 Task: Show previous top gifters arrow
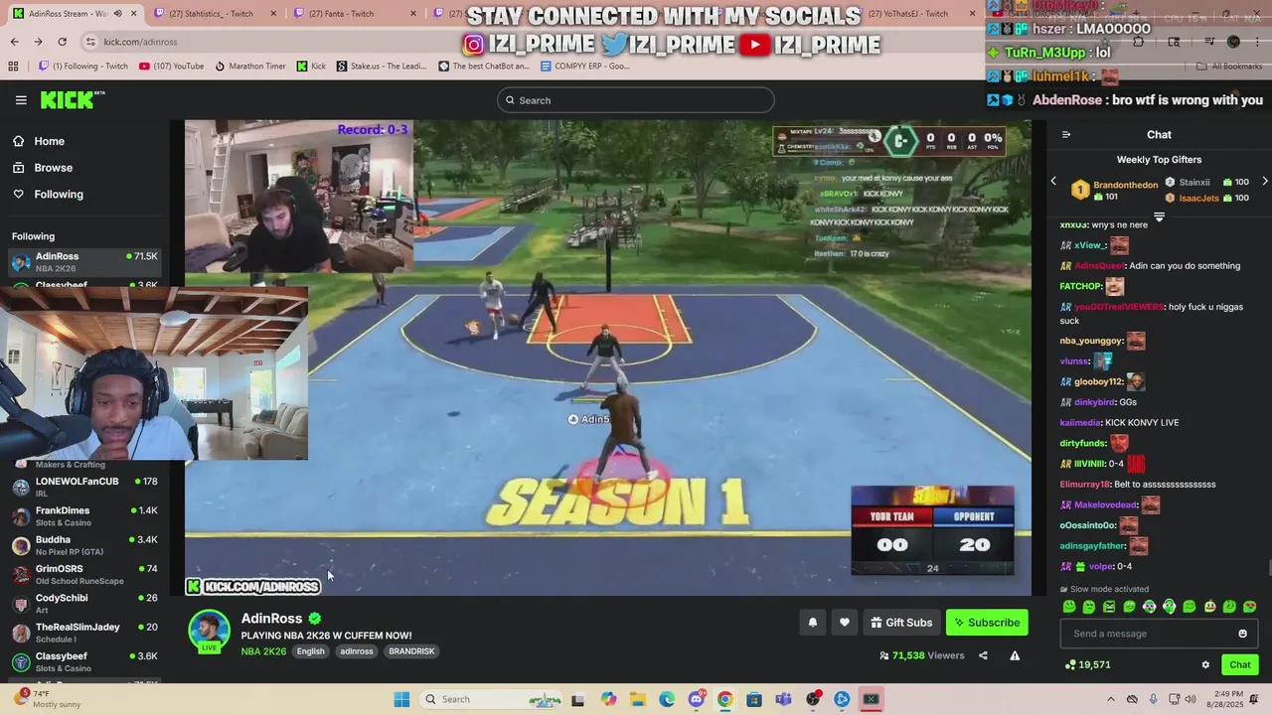coord(1053,182)
